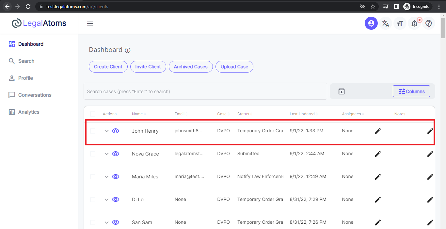
Task: Edit assignees pencil for John Henry
Action: [x=378, y=131]
